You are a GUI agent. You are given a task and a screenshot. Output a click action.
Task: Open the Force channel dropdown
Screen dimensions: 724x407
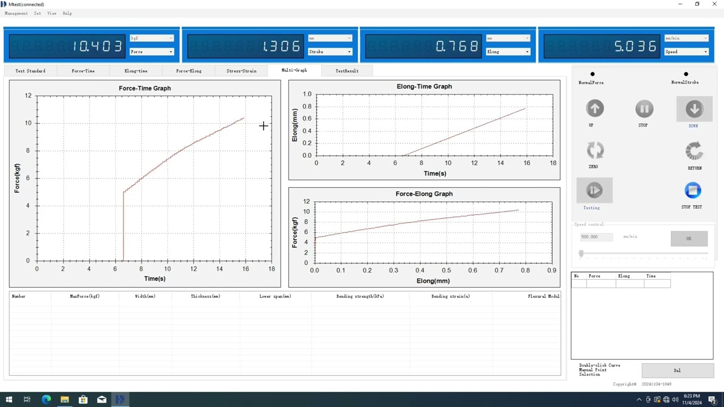pyautogui.click(x=152, y=51)
